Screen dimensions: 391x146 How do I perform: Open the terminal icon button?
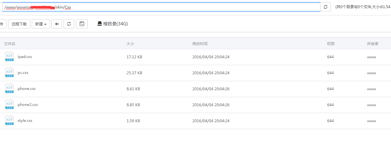[82, 24]
